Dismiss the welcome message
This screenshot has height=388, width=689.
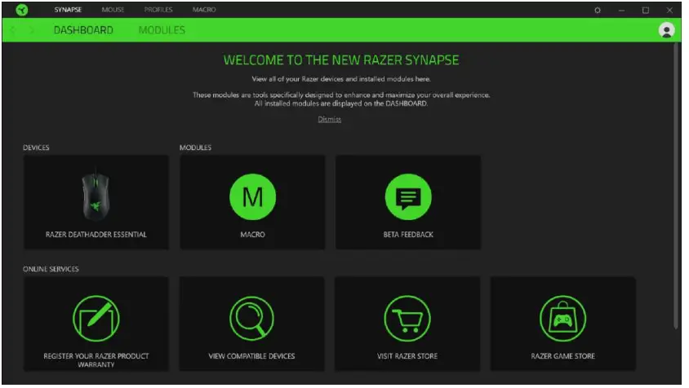331,121
